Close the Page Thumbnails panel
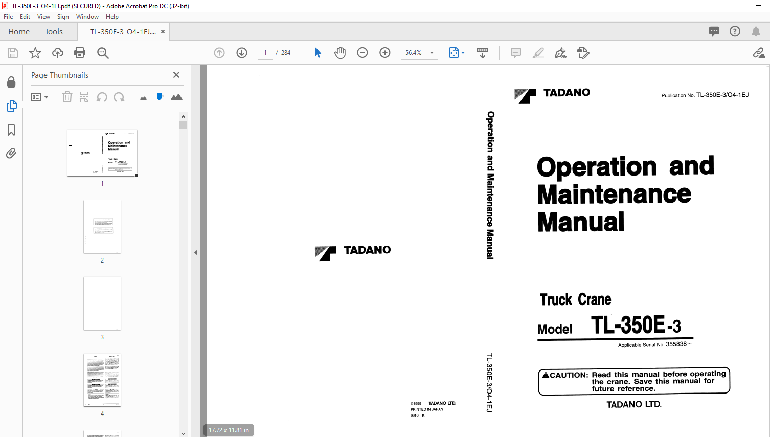The image size is (770, 437). (176, 75)
